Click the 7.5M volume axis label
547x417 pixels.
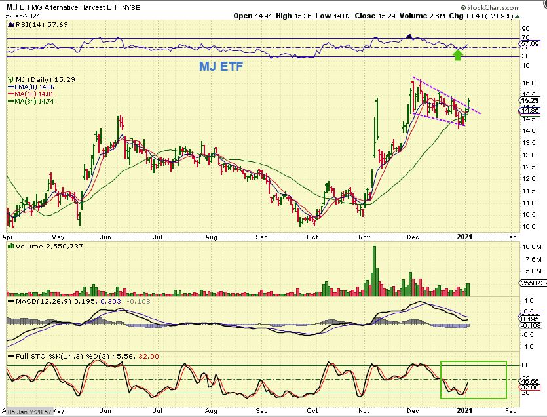click(532, 260)
